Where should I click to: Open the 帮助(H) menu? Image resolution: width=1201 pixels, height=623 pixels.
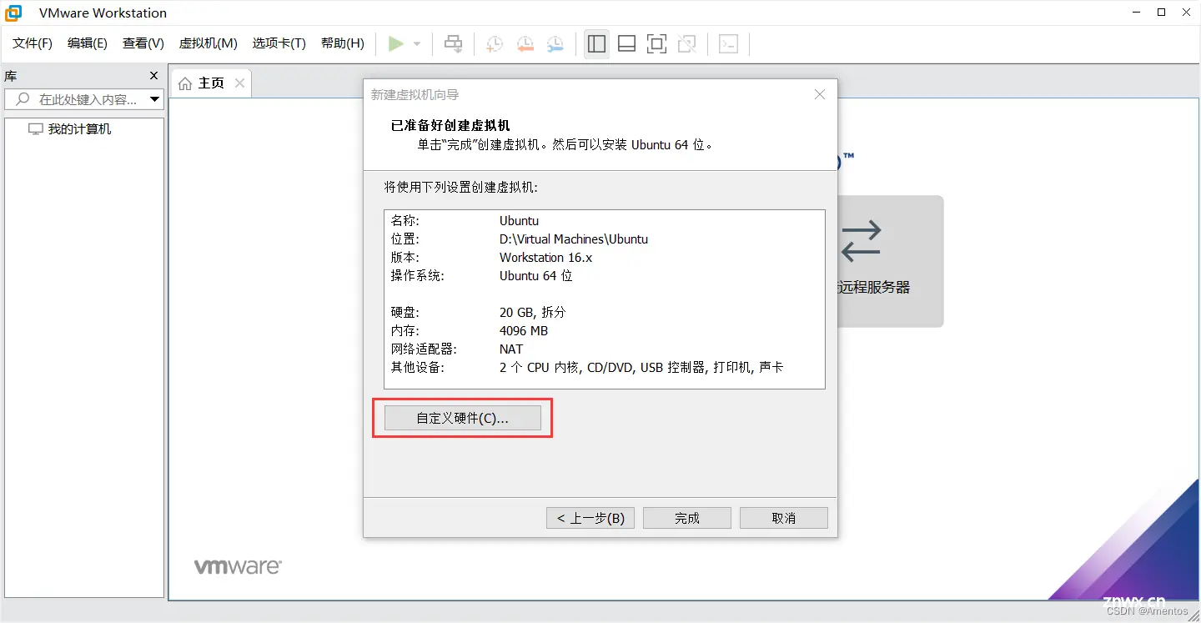[x=343, y=43]
